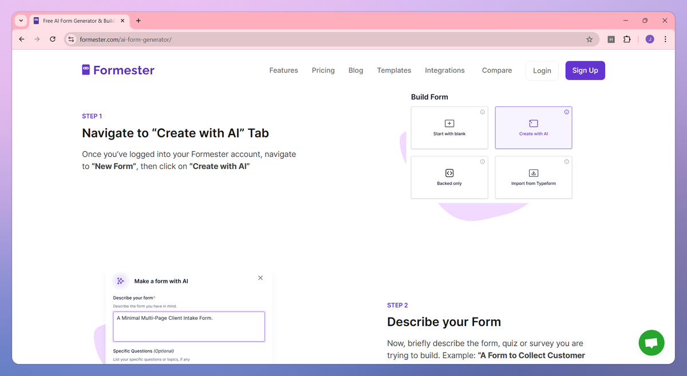Image resolution: width=687 pixels, height=376 pixels.
Task: Click info icon on Start with blank card
Action: click(x=483, y=112)
